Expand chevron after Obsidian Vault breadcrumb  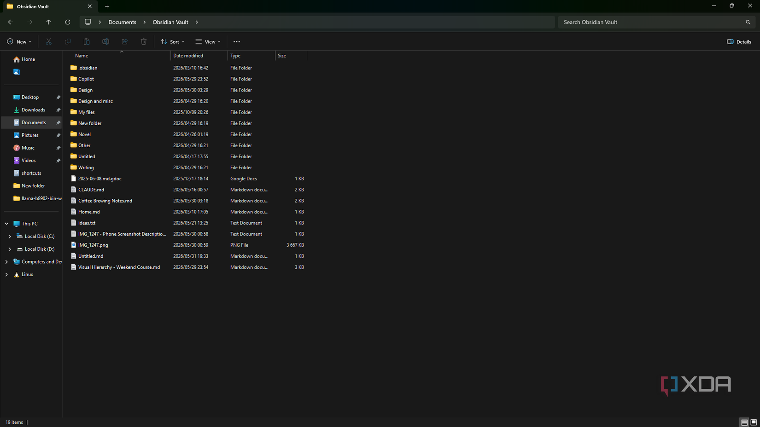point(197,22)
